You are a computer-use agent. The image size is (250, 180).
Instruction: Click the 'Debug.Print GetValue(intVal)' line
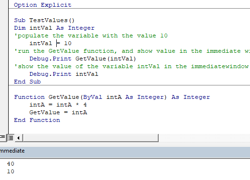pyautogui.click(x=83, y=59)
